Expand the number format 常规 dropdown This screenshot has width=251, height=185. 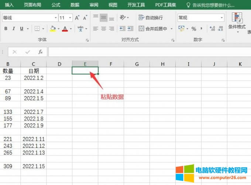point(222,18)
